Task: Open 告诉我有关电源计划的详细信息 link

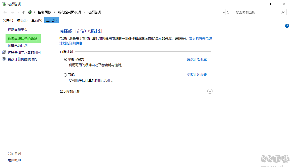Action: (200, 38)
